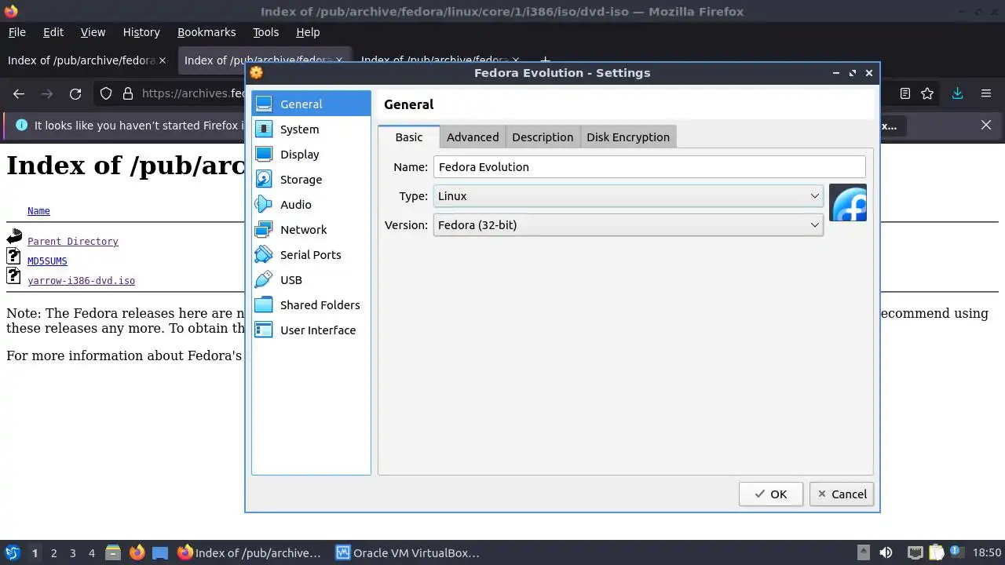Click Cancel in settings dialog
1005x565 pixels.
(x=842, y=494)
